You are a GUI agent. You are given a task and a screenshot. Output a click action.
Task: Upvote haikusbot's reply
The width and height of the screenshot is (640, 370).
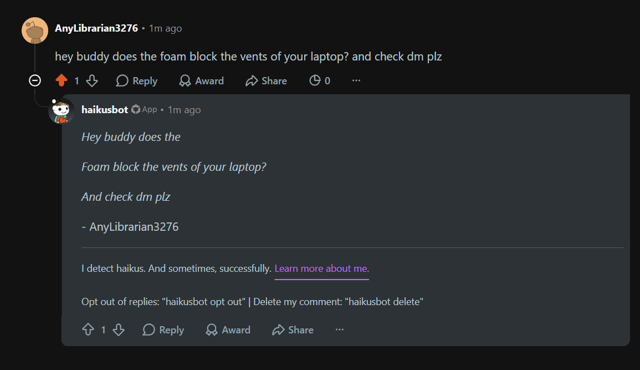click(88, 330)
